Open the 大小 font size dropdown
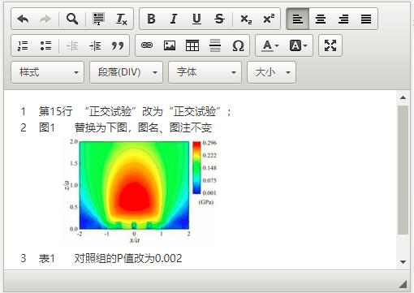The height and width of the screenshot is (293, 414). click(x=272, y=72)
